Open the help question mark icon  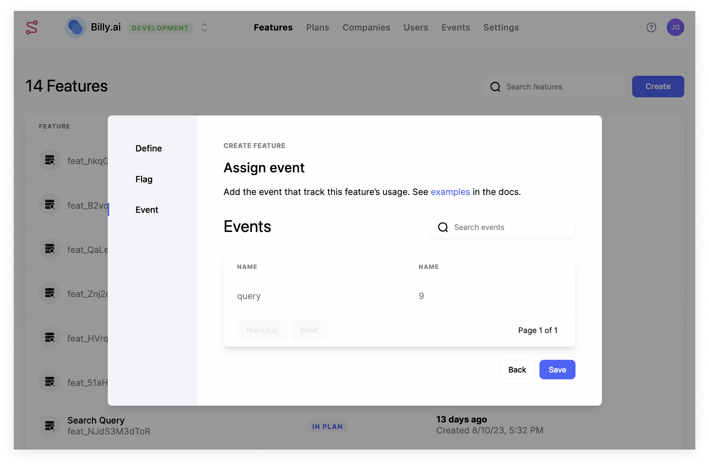(651, 27)
